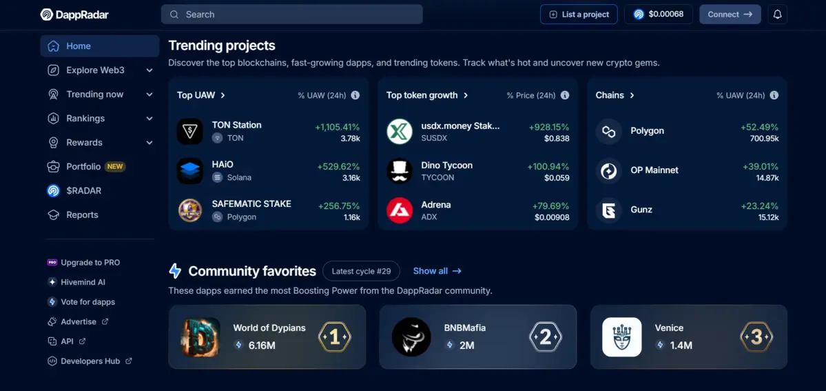Go to Home in sidebar
The width and height of the screenshot is (826, 391).
click(x=79, y=46)
